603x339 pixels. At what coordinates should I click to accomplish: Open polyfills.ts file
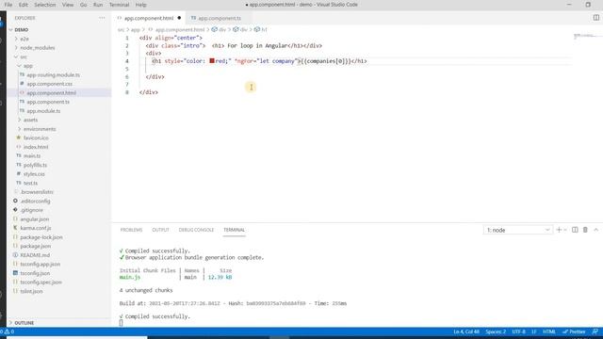(35, 165)
